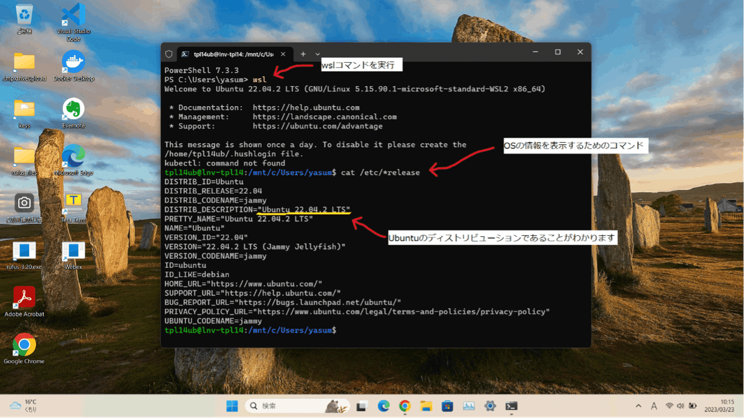The image size is (746, 420).
Task: Close the tpl14ub@lnv-tpl14 terminal tab
Action: click(x=283, y=54)
